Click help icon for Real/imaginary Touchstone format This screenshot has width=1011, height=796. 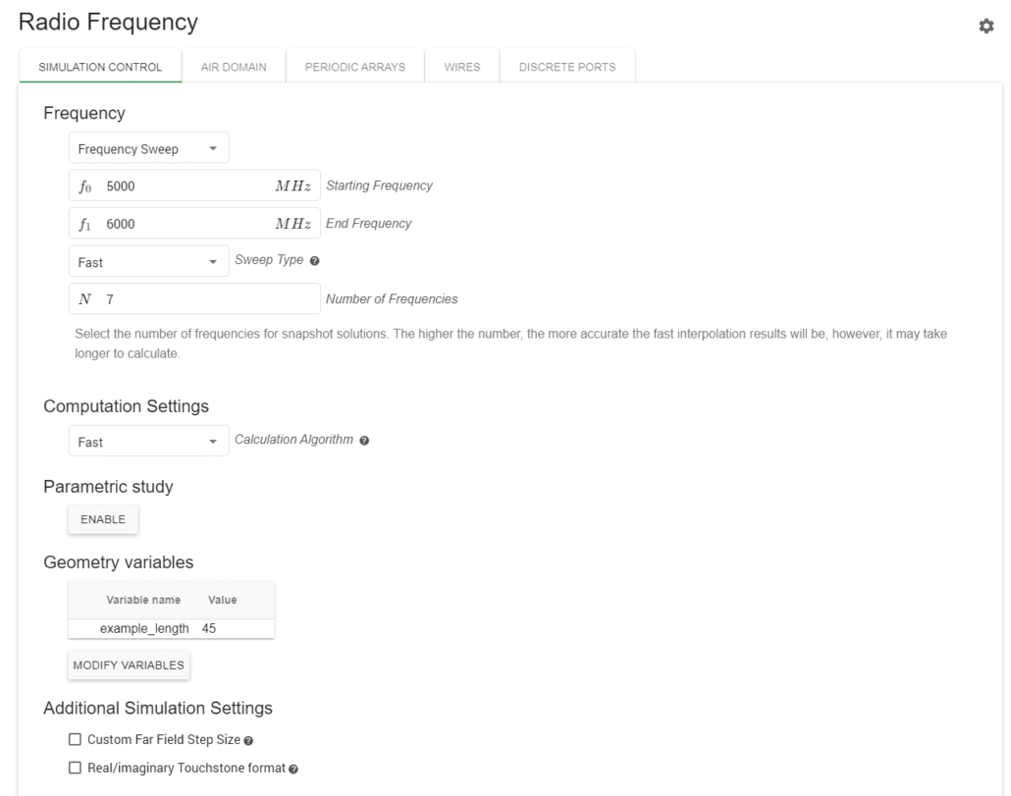pyautogui.click(x=293, y=769)
